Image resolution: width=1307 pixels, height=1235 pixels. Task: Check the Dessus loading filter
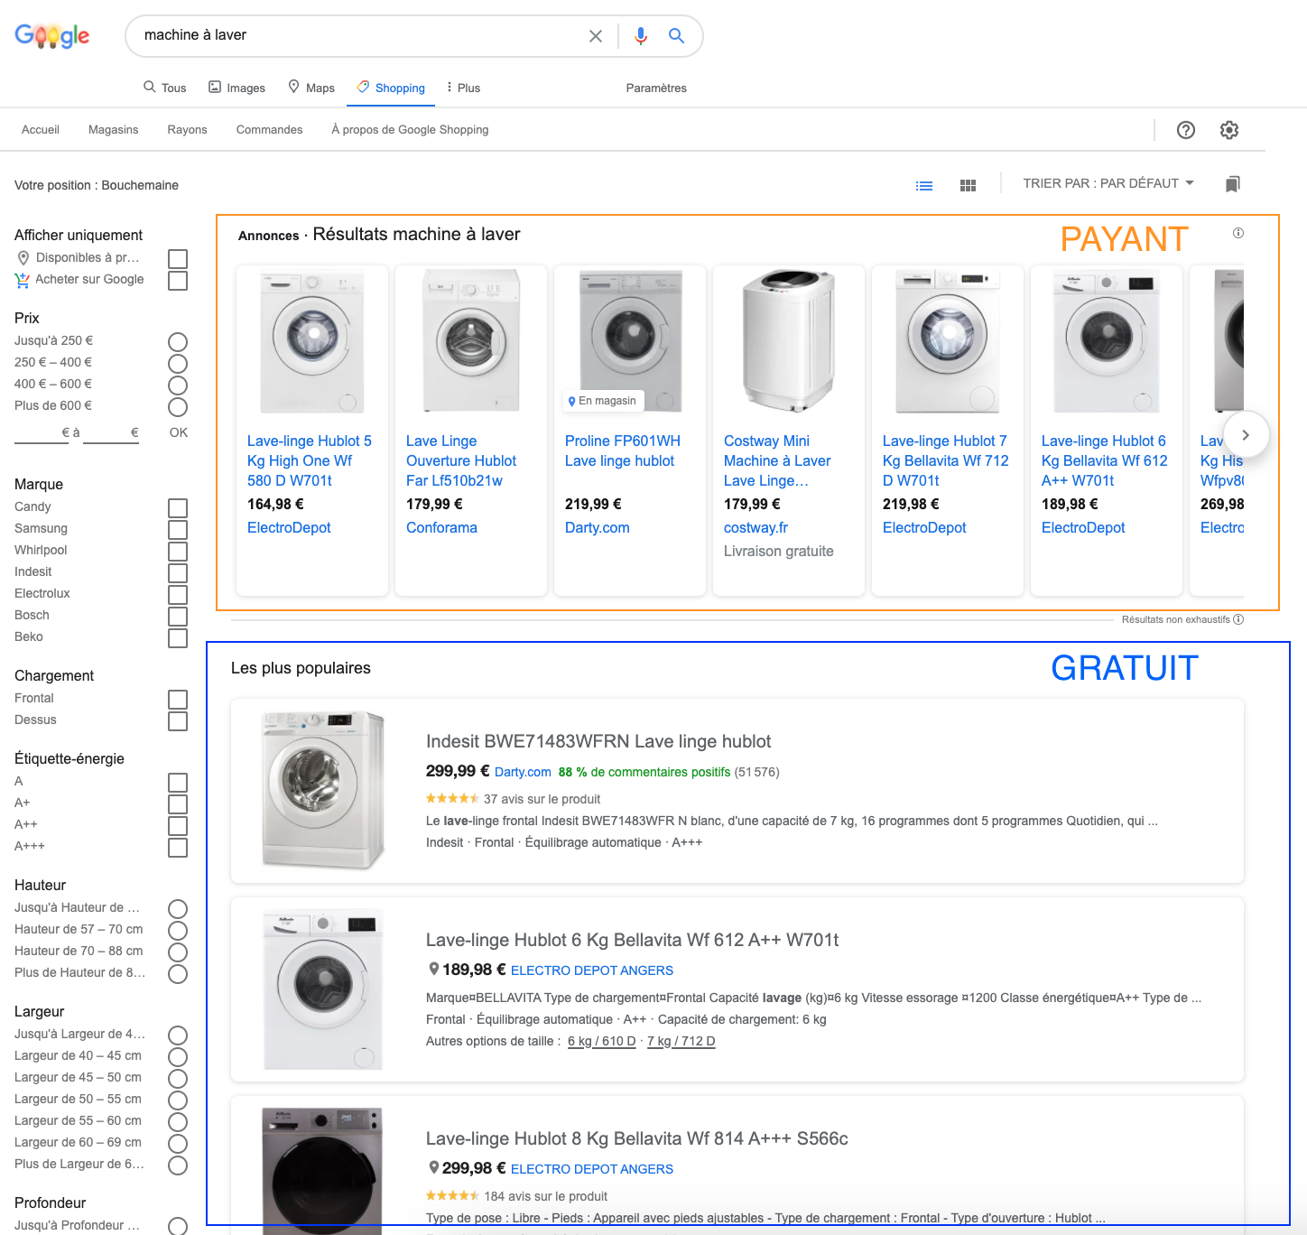point(178,721)
